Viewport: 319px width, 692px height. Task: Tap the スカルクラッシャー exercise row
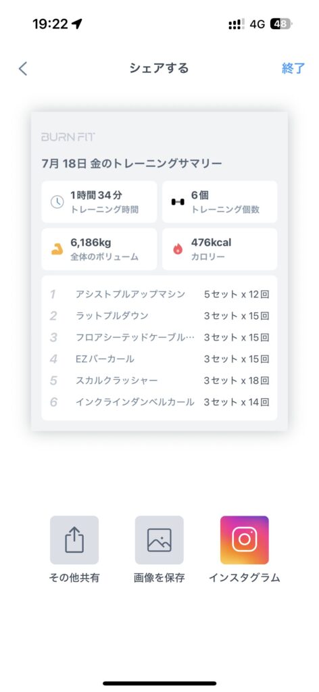(x=159, y=380)
